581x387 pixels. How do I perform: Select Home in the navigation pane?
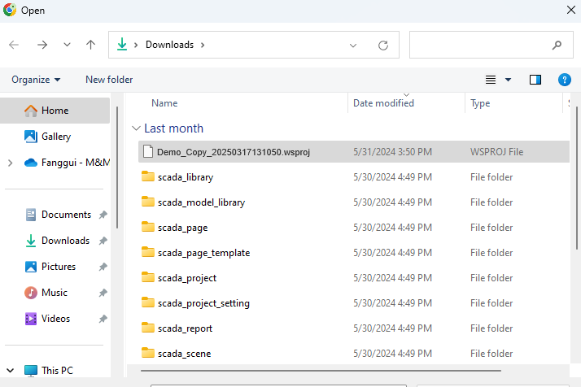(x=55, y=111)
